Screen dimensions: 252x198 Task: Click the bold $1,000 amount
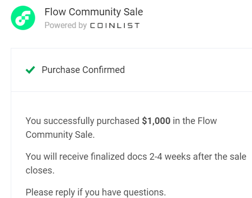click(156, 121)
